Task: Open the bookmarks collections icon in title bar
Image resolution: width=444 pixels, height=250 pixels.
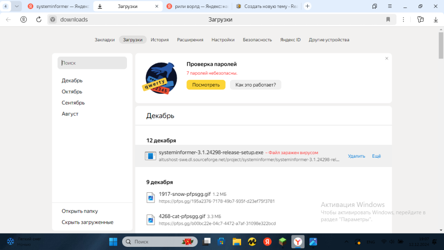Action: 375,6
